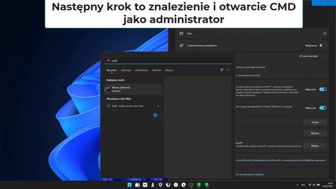Open the white square app icon next to File Explorer

pos(145,185)
